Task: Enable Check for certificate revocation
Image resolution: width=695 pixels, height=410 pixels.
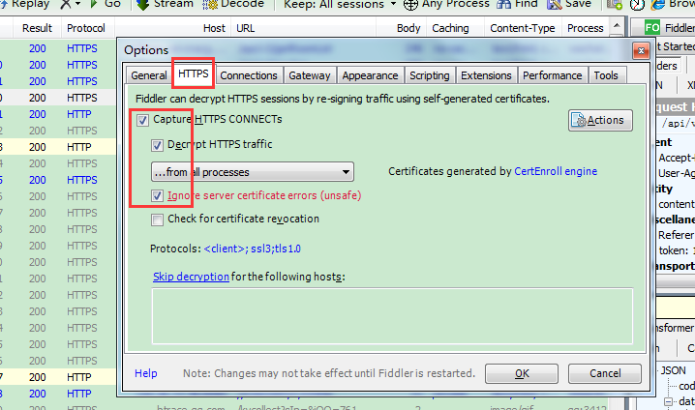Action: (x=158, y=220)
